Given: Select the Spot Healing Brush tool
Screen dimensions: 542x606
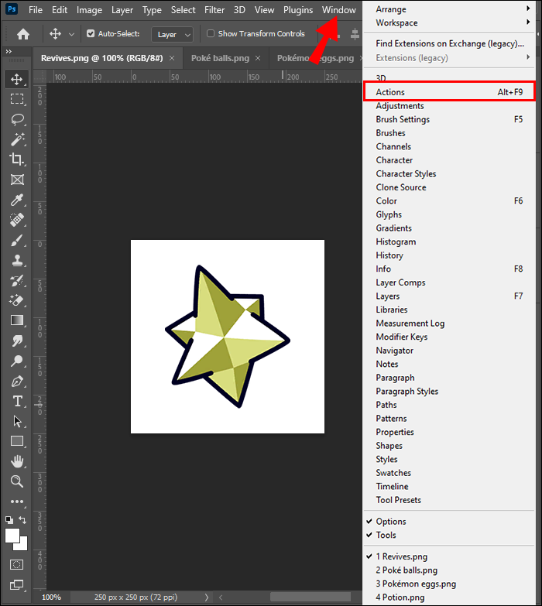Looking at the screenshot, I should tap(16, 220).
